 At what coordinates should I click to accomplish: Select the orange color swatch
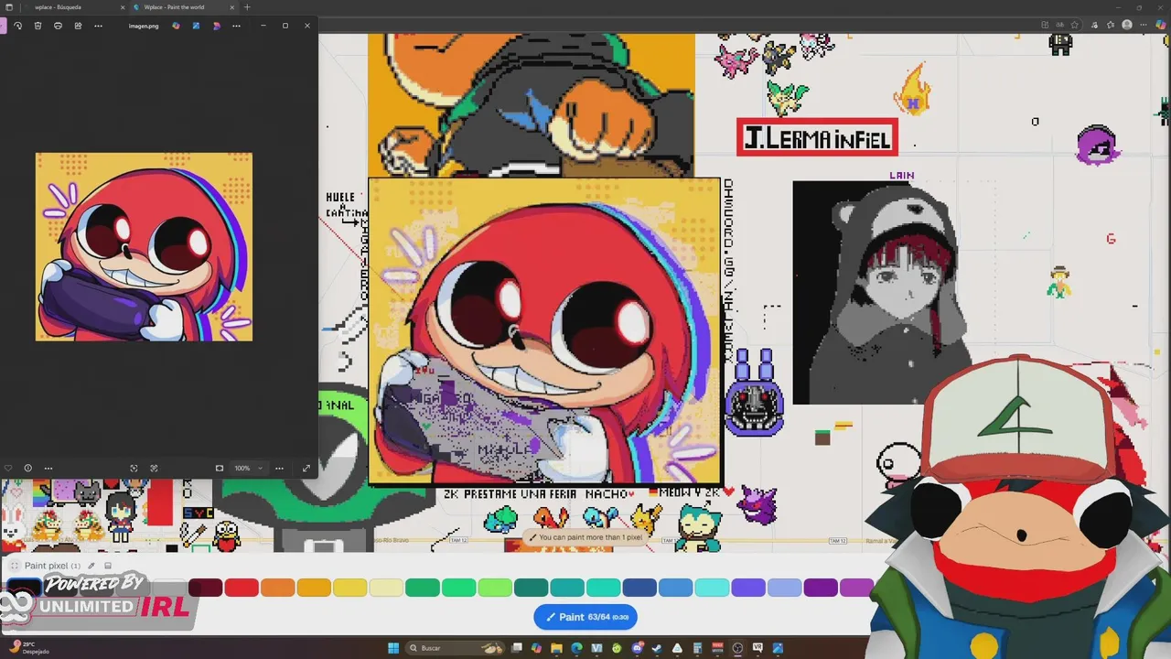pyautogui.click(x=277, y=588)
